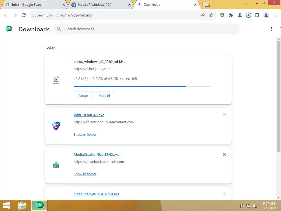
Task: Show MediaCreationTool22H2.exe in folder
Action: point(85,174)
